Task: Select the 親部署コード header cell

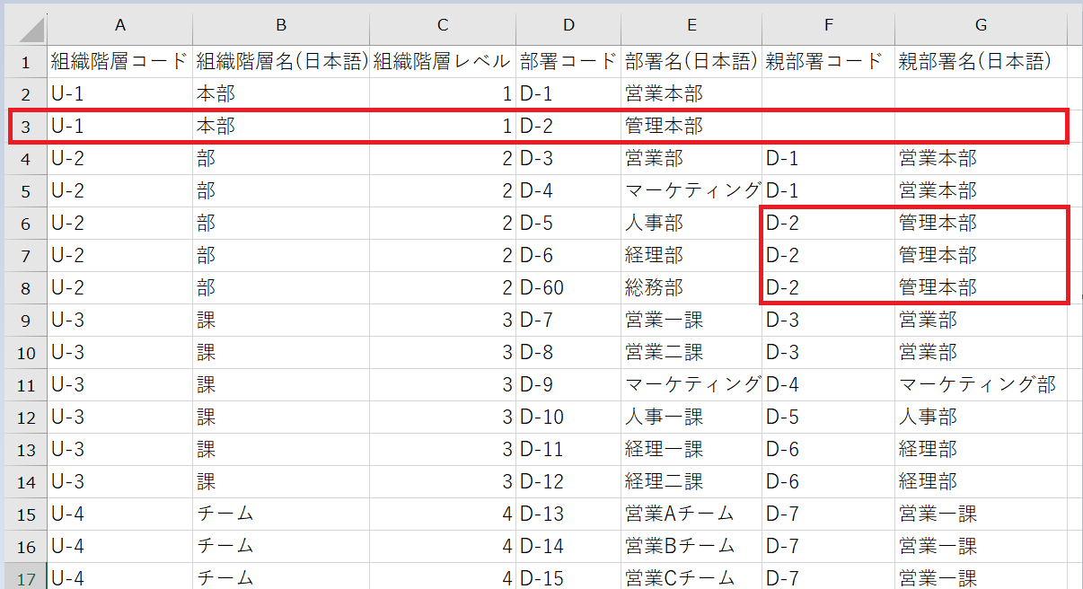Action: pos(827,62)
